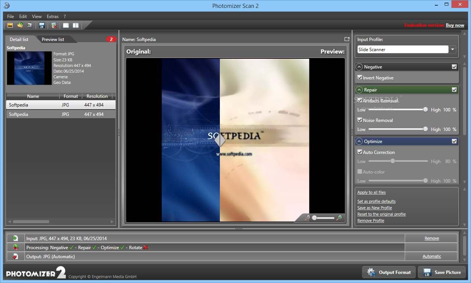The width and height of the screenshot is (471, 283).
Task: Click Automatic link in Output row
Action: (x=432, y=256)
